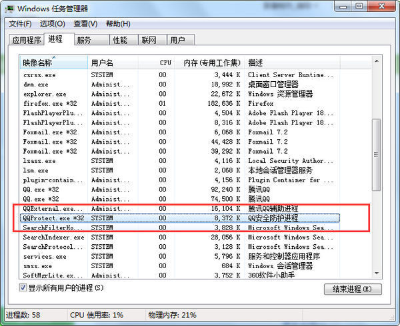Select the firefox.exe *32 process
Screen dimensions: 400x326
click(x=180, y=103)
